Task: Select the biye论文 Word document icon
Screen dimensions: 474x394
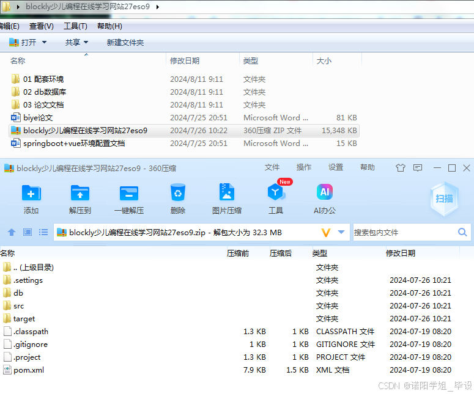Action: (x=16, y=117)
